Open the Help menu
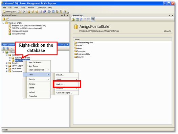Image resolution: width=178 pixels, height=134 pixels. coord(50,7)
